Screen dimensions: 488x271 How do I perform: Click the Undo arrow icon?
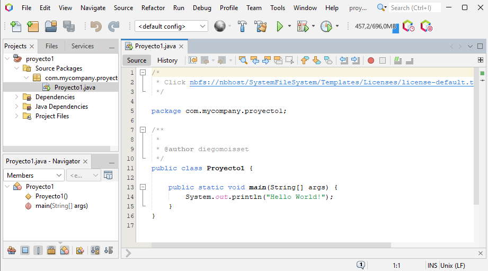coord(96,27)
